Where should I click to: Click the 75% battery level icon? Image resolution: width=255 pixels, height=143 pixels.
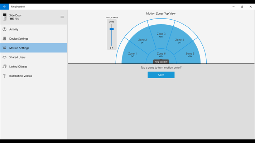point(11,19)
